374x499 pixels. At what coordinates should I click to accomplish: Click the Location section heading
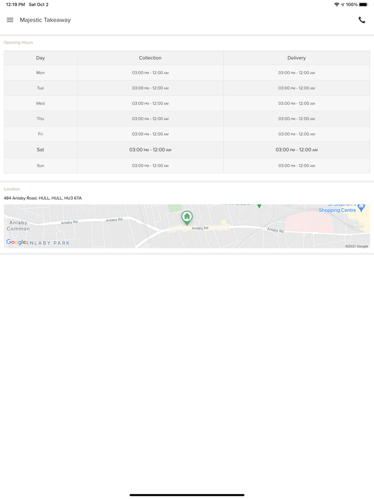pyautogui.click(x=12, y=189)
